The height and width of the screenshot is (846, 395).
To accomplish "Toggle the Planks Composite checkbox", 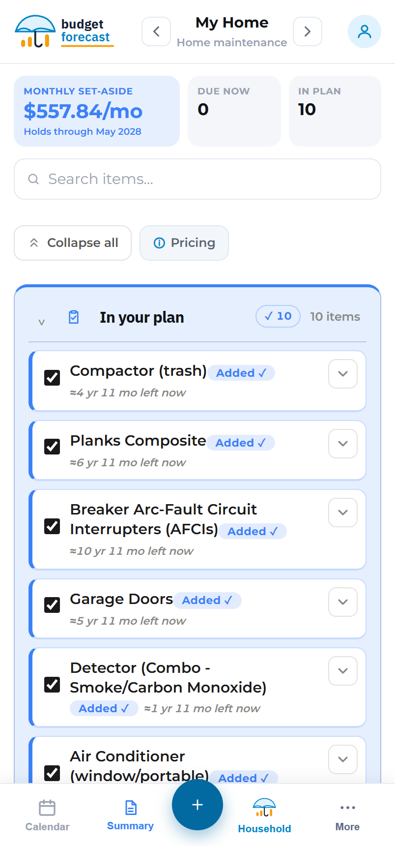I will [52, 447].
